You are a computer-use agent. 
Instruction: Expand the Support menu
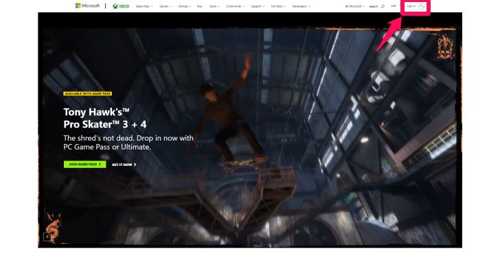pos(258,6)
